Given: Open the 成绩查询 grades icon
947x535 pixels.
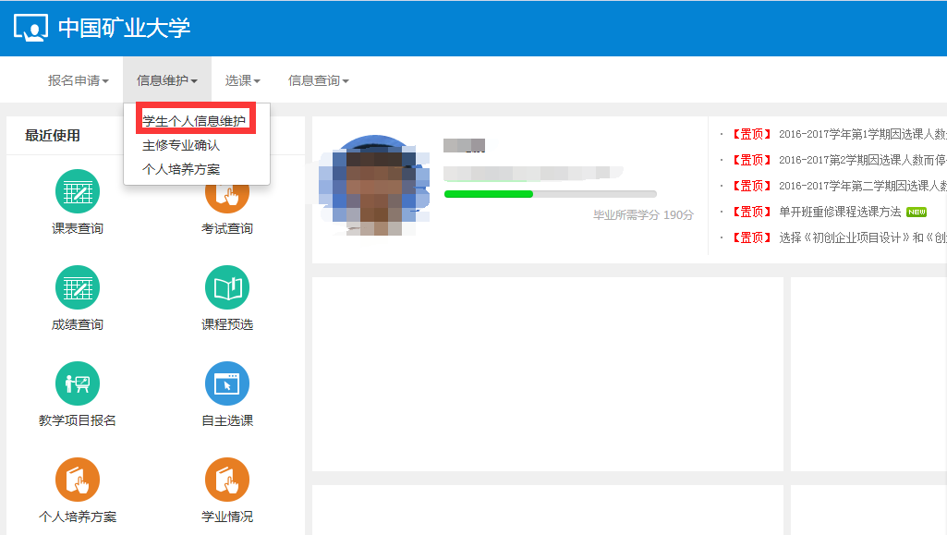Looking at the screenshot, I should click(x=78, y=287).
